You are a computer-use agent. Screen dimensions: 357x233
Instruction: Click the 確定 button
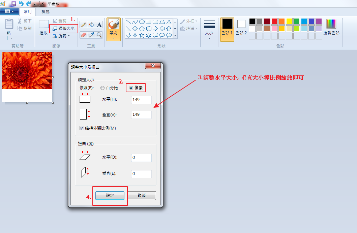pyautogui.click(x=110, y=196)
